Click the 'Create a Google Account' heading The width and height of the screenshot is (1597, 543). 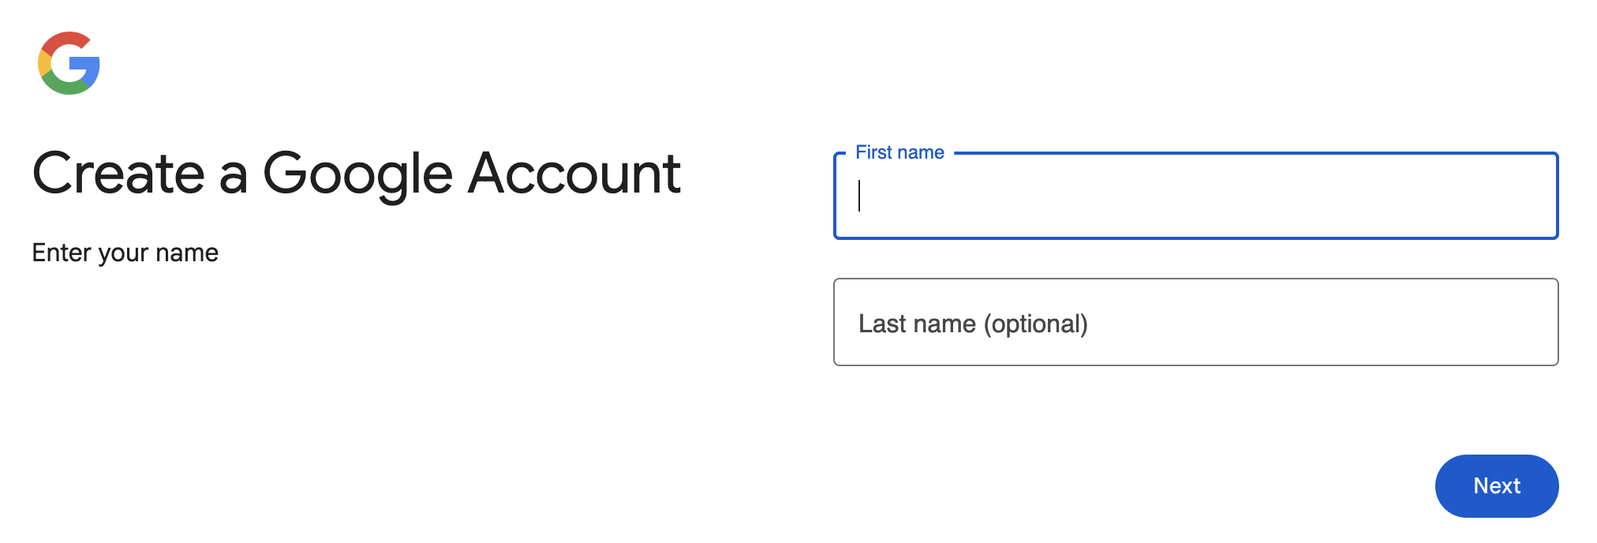click(357, 172)
